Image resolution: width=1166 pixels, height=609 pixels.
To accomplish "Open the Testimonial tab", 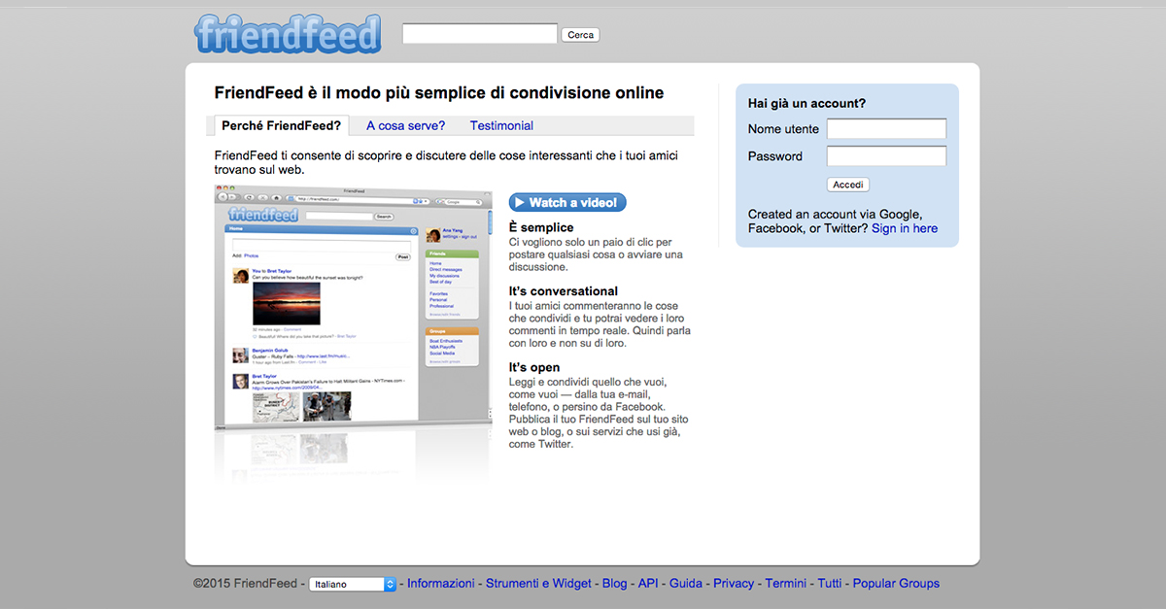I will point(501,125).
